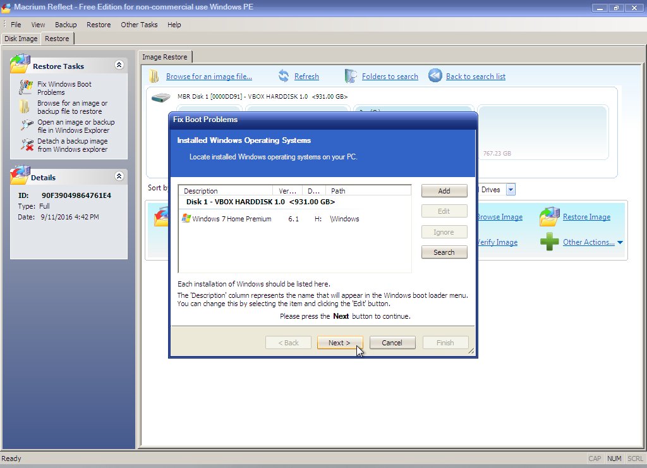
Task: Open the Drives dropdown arrow
Action: click(x=511, y=190)
